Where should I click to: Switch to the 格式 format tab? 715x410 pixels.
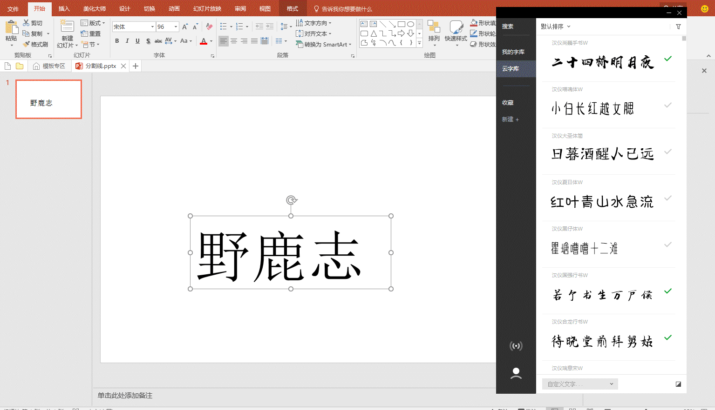[x=293, y=9]
